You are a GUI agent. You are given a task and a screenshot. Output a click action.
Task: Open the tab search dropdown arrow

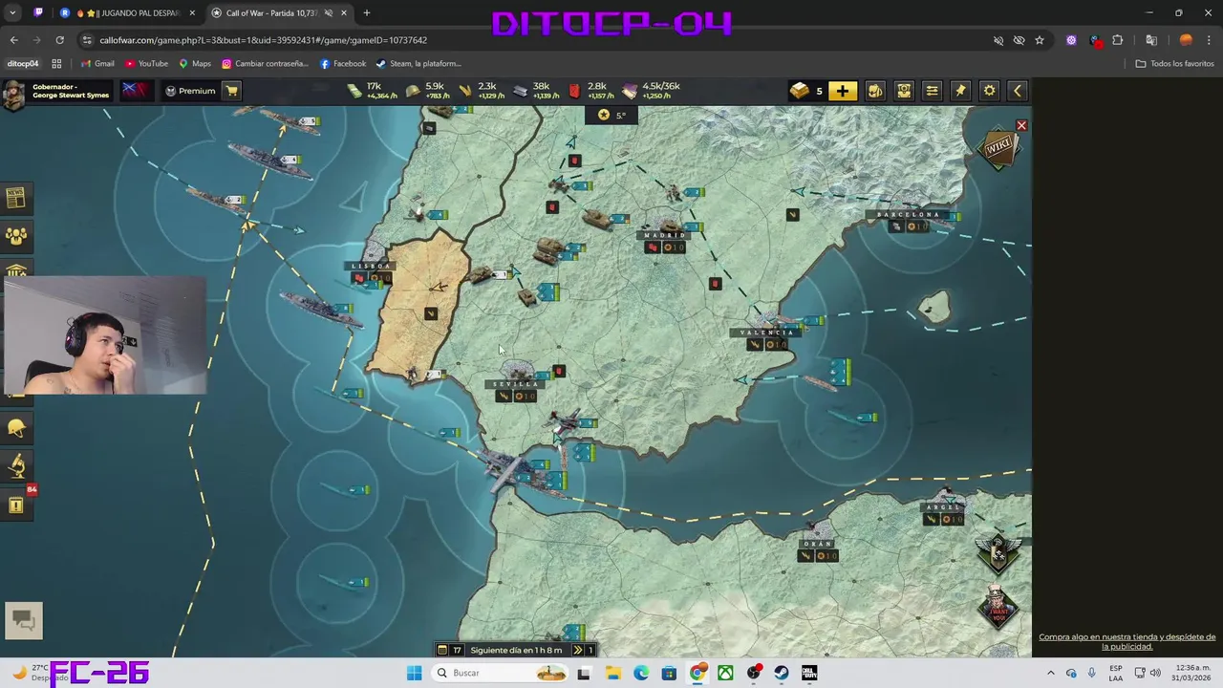click(x=12, y=12)
